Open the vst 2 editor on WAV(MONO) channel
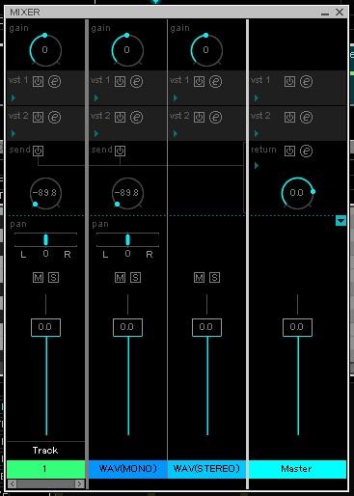 [136, 117]
